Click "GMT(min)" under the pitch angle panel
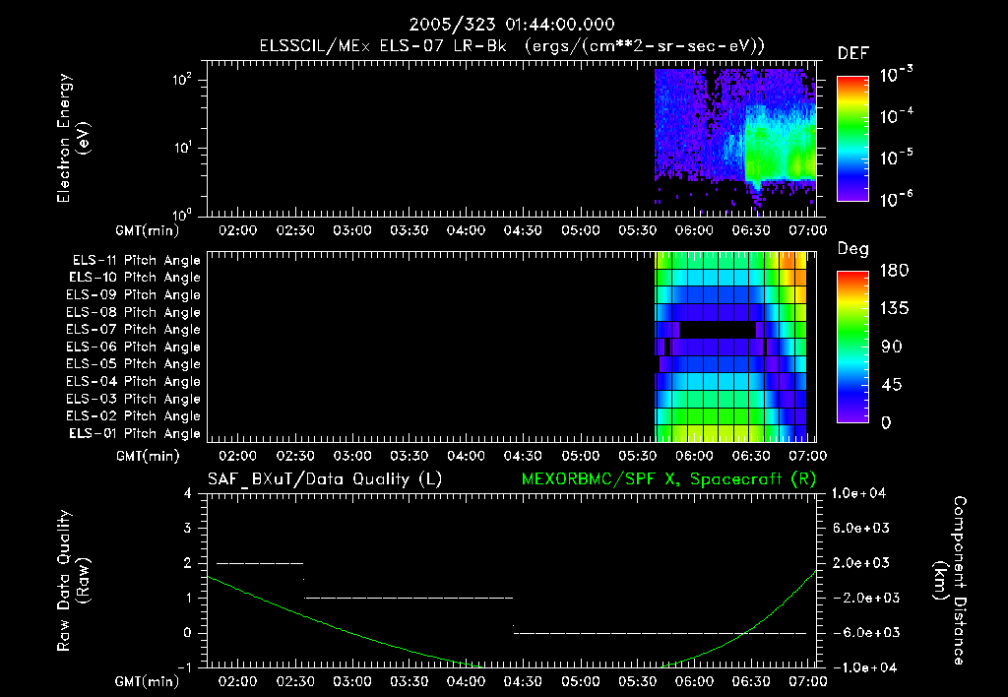The image size is (1008, 697). [x=148, y=456]
